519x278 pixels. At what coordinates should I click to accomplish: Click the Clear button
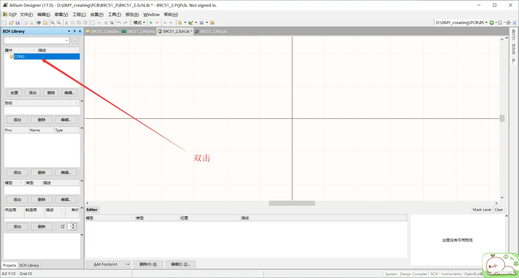click(498, 210)
